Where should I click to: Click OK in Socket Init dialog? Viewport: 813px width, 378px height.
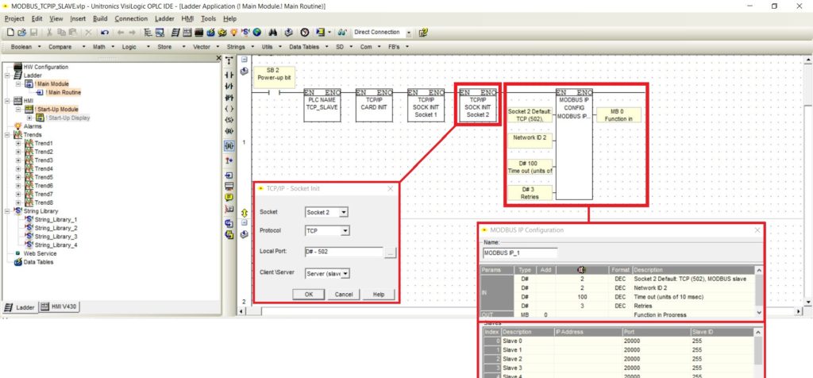pyautogui.click(x=309, y=294)
